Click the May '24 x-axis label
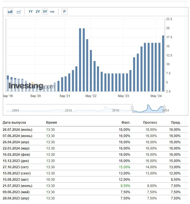The height and width of the screenshot is (204, 190). pos(156,96)
